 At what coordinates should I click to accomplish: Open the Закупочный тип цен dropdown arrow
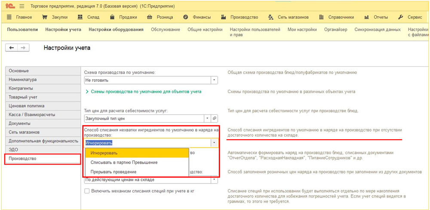(x=207, y=118)
